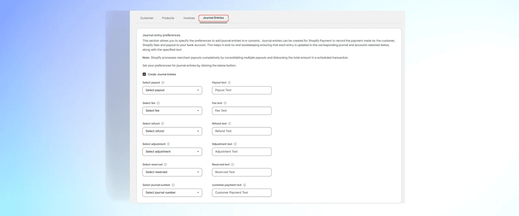Click info icon next to Reserved text
Screen dimensions: 519x216
[x=232, y=164]
